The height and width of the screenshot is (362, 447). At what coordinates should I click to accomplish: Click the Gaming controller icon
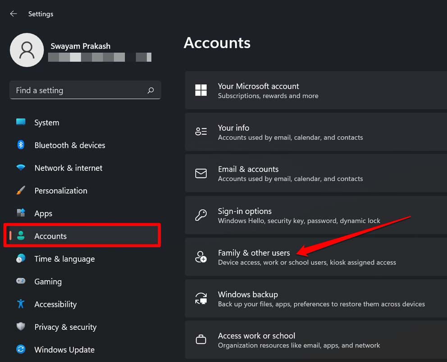pyautogui.click(x=21, y=281)
